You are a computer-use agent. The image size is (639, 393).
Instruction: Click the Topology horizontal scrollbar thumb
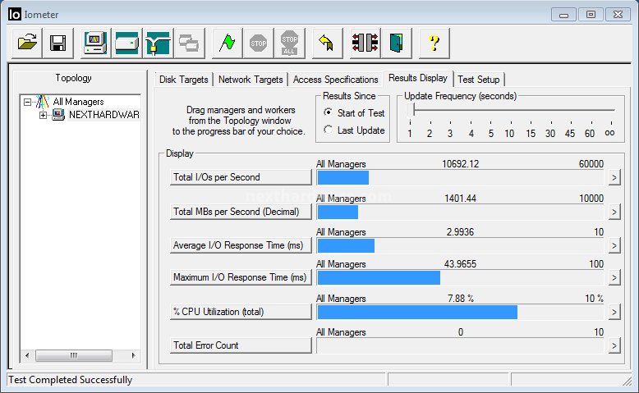74,355
